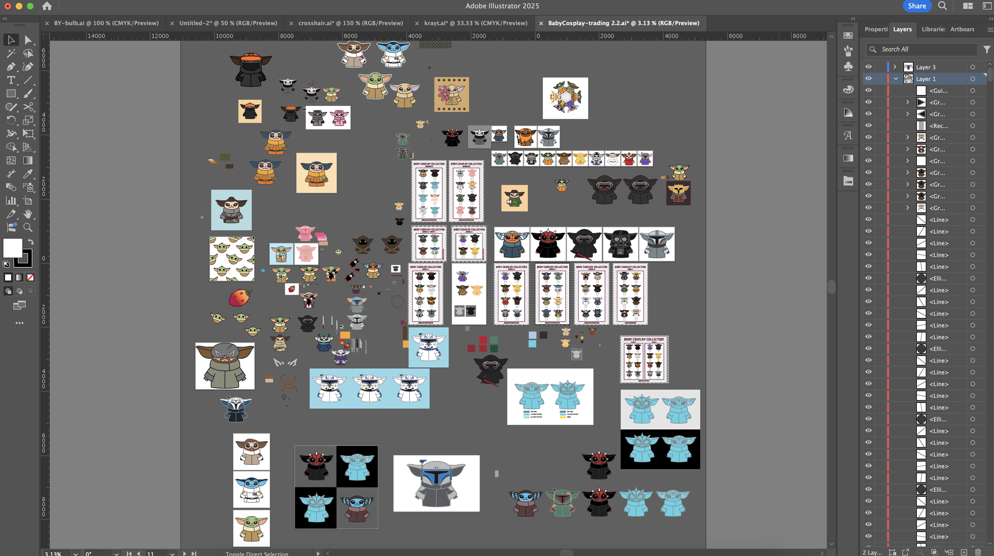Select the Rotate tool
Viewport: 994px width, 556px height.
[x=11, y=120]
